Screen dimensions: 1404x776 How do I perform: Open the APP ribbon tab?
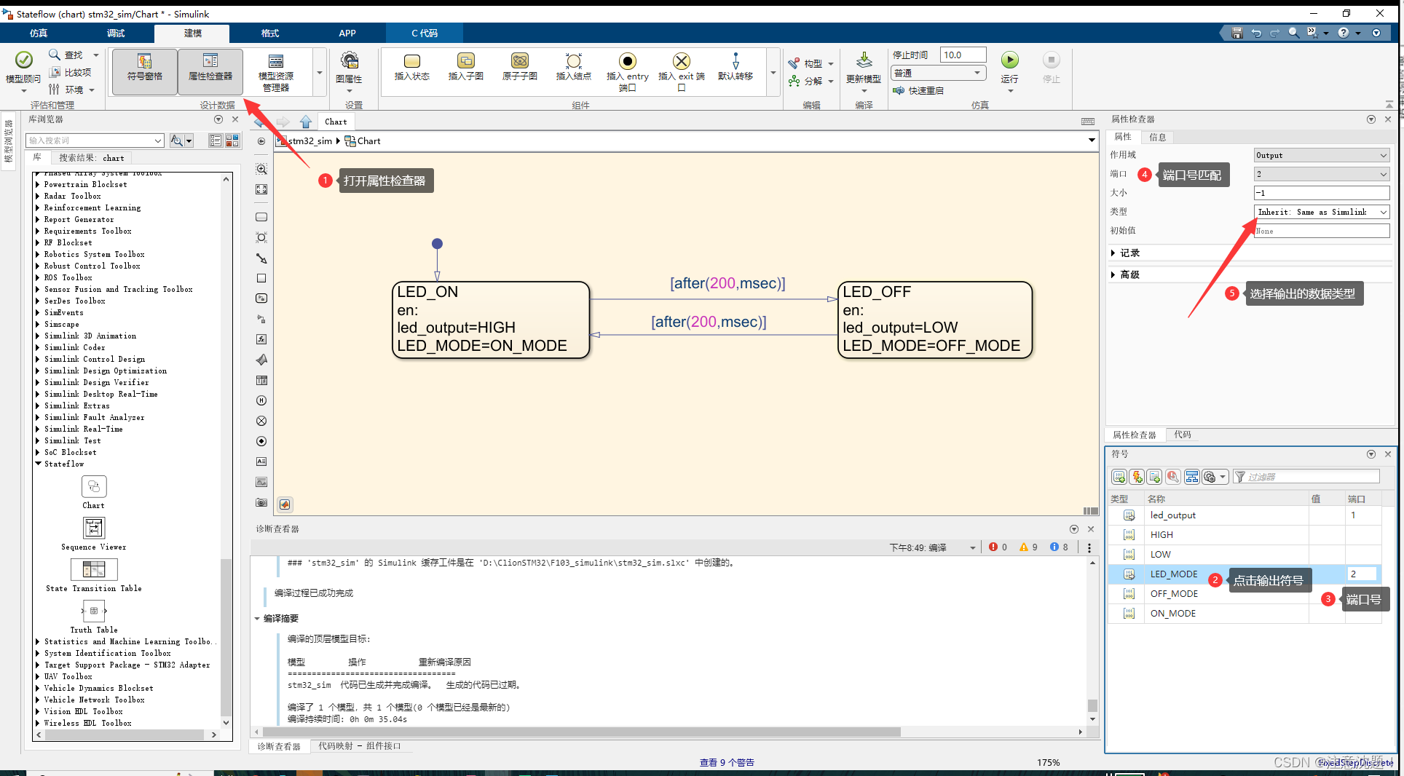347,33
